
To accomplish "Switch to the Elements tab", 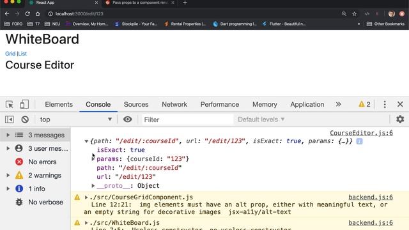I will pos(59,104).
